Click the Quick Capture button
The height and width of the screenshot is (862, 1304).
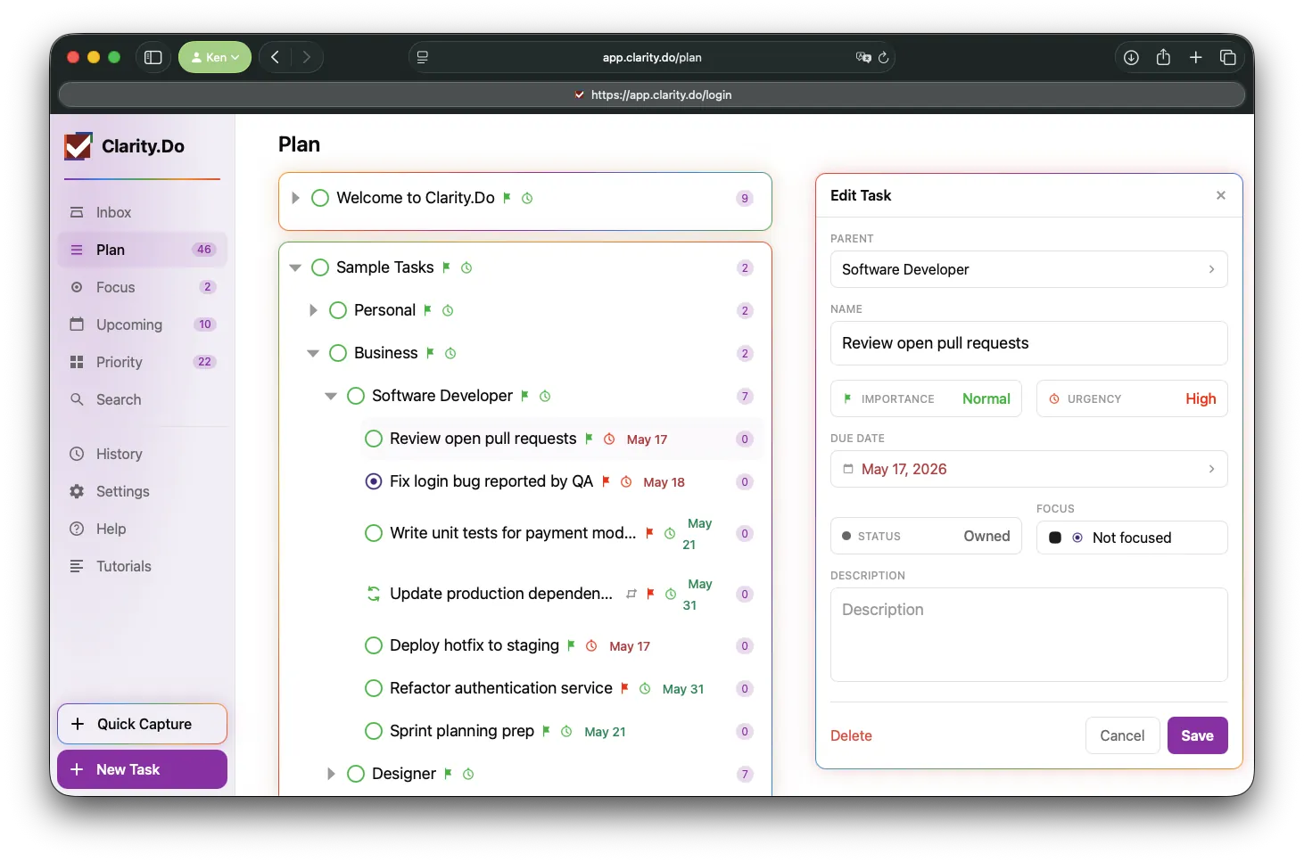pos(142,724)
